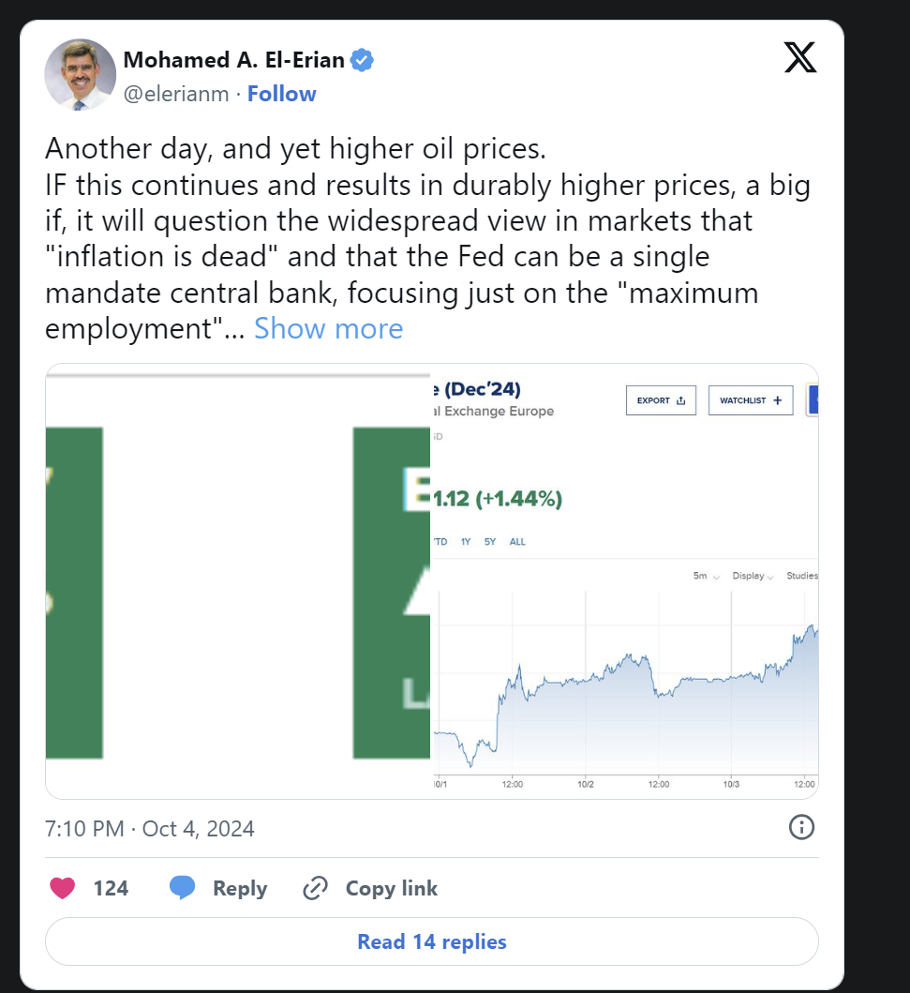Image resolution: width=910 pixels, height=993 pixels.
Task: Open the 5m interval dropdown
Action: pyautogui.click(x=706, y=576)
